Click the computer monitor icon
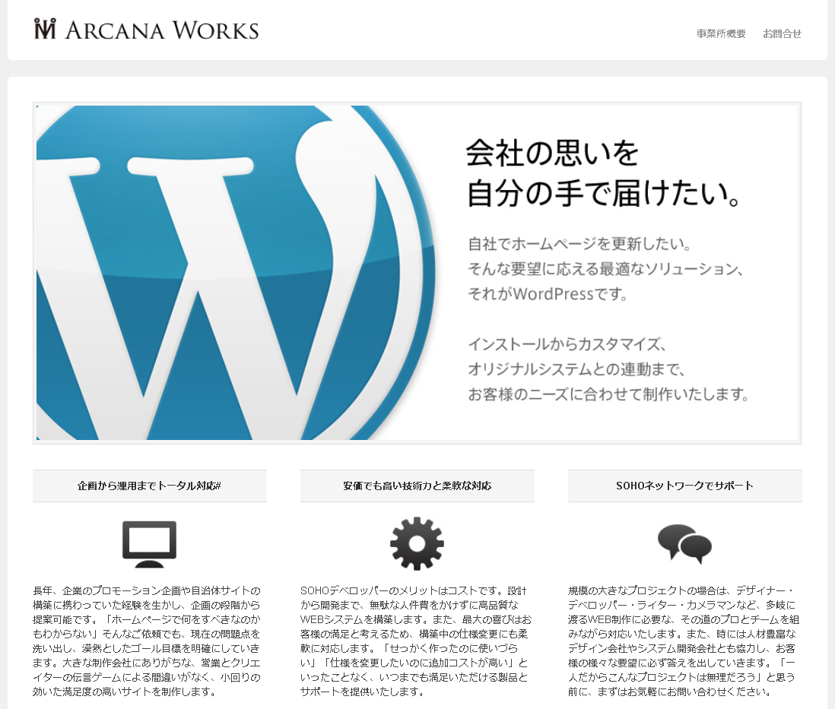835x709 pixels. point(149,543)
